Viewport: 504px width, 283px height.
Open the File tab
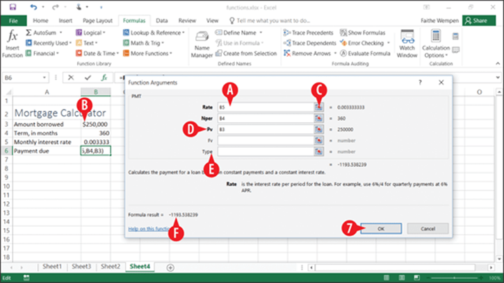[x=13, y=21]
